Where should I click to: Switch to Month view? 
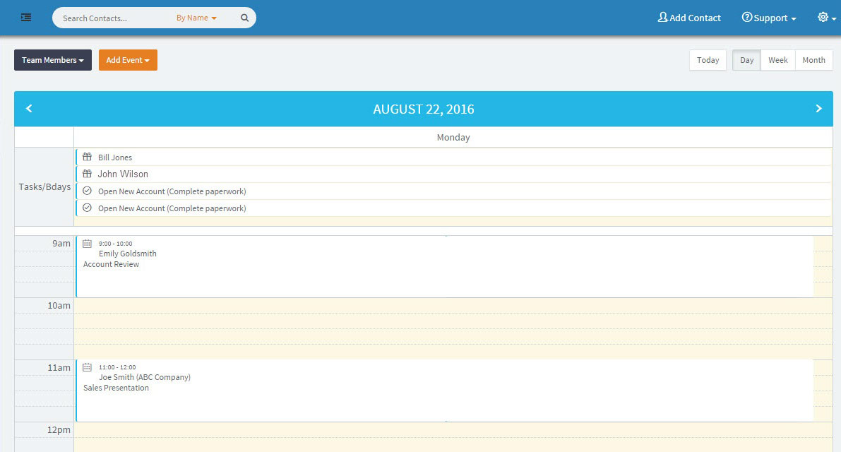click(x=813, y=60)
